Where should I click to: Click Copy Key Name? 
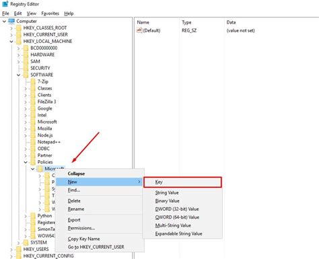click(83, 239)
